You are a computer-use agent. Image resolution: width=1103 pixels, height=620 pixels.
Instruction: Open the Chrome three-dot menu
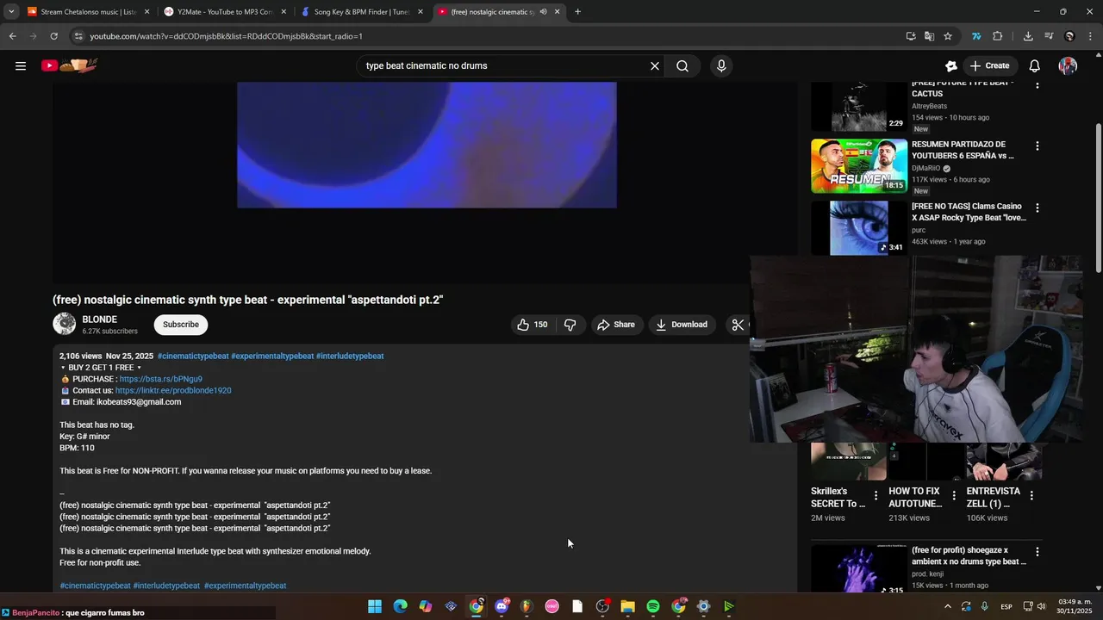click(1089, 36)
